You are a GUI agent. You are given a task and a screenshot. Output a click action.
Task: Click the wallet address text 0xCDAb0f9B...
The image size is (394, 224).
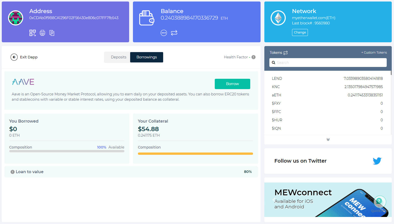[74, 18]
